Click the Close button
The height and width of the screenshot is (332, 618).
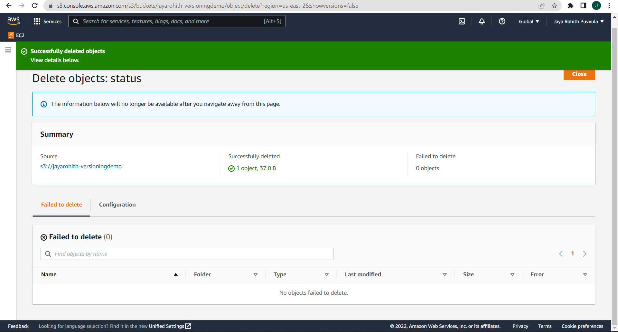(x=579, y=74)
